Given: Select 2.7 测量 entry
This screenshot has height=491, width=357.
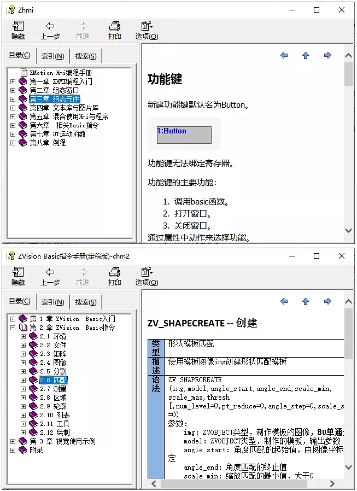Looking at the screenshot, I should [x=53, y=389].
